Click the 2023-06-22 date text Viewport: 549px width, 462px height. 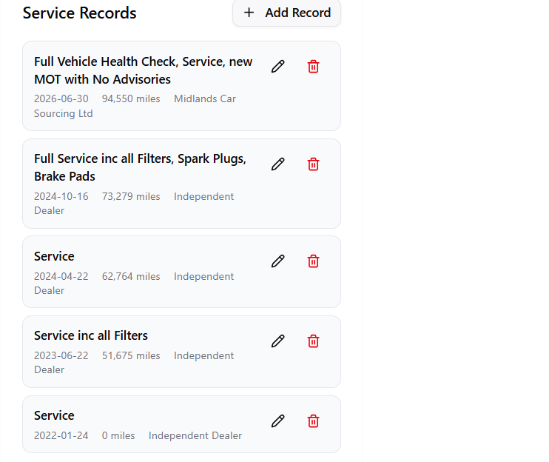coord(61,355)
